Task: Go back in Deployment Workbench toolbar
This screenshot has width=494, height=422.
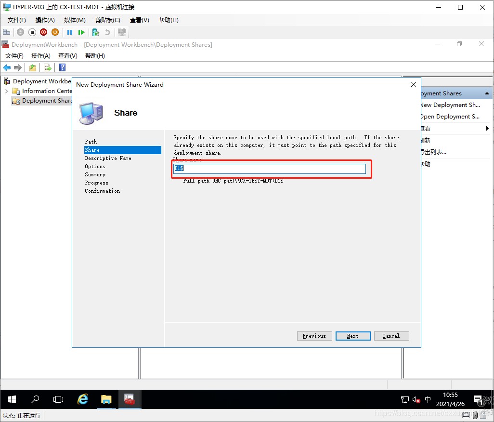Action: (x=7, y=67)
